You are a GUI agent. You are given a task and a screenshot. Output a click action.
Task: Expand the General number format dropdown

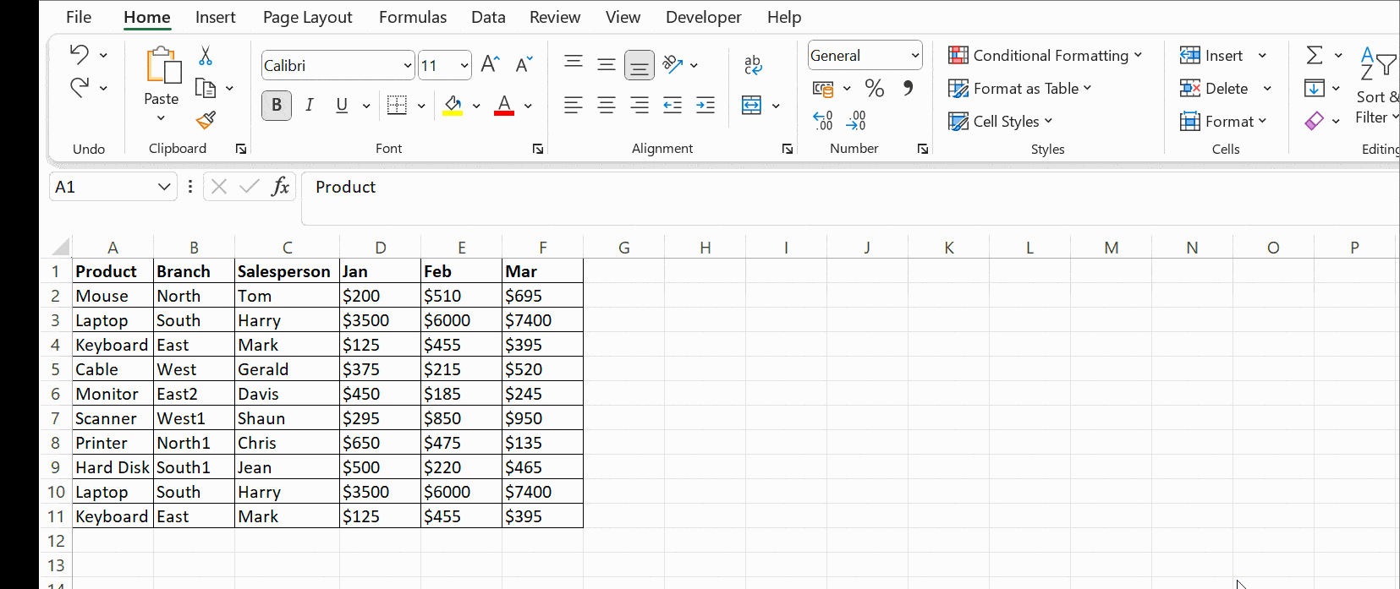point(914,56)
